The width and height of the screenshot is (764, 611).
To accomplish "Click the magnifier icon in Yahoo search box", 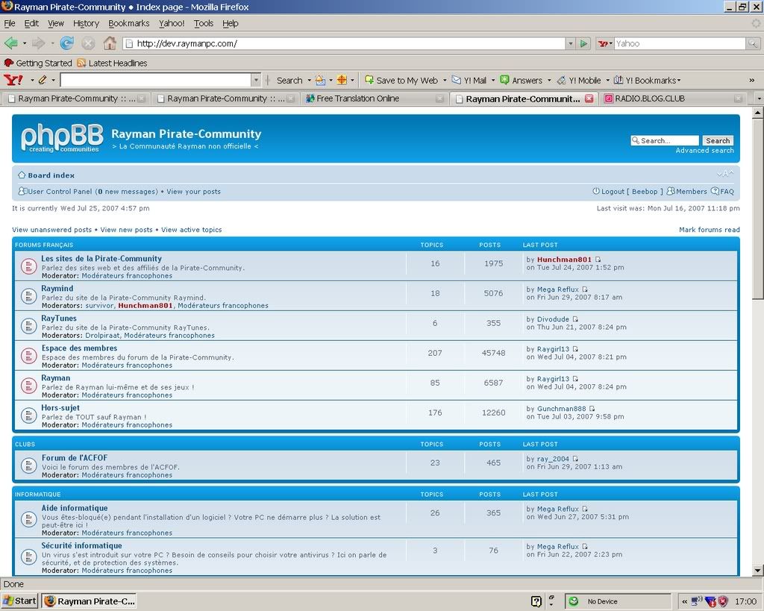I will 753,43.
